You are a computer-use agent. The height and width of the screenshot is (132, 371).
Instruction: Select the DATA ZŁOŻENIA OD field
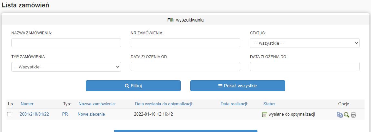pos(185,67)
